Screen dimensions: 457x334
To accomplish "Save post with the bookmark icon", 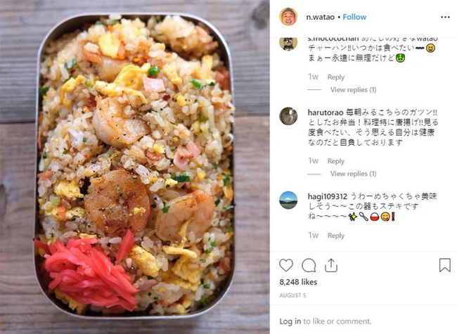I will point(445,265).
